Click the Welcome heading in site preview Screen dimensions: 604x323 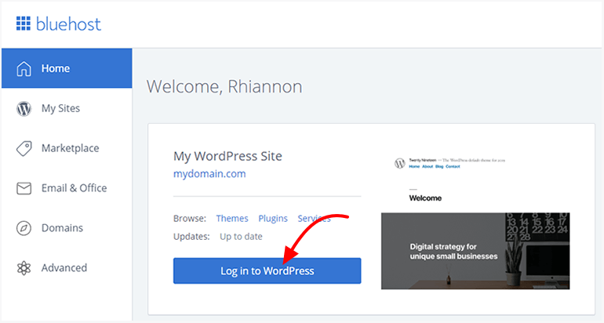tap(425, 198)
